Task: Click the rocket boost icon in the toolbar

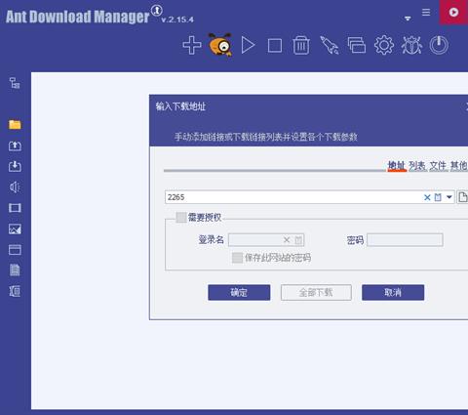Action: [x=330, y=45]
